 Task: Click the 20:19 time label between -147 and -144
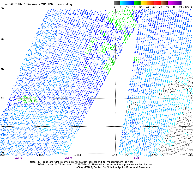pyautogui.click(x=68, y=158)
